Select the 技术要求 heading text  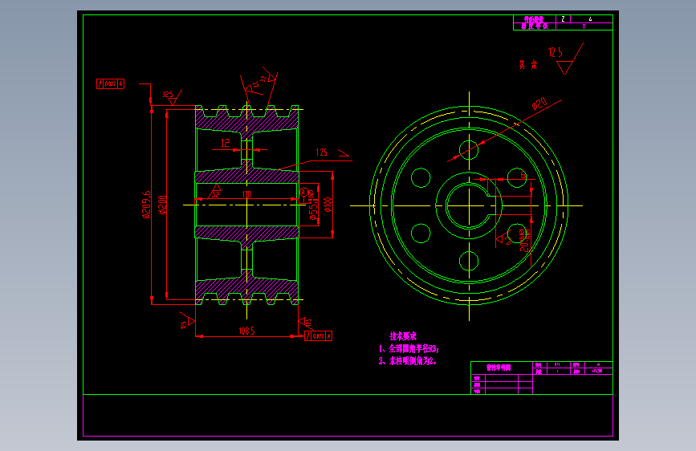tap(403, 336)
